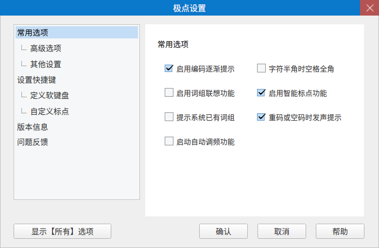The height and width of the screenshot is (248, 379).
Task: Uncheck 启用编码逐渐提示 checkbox
Action: [x=169, y=69]
